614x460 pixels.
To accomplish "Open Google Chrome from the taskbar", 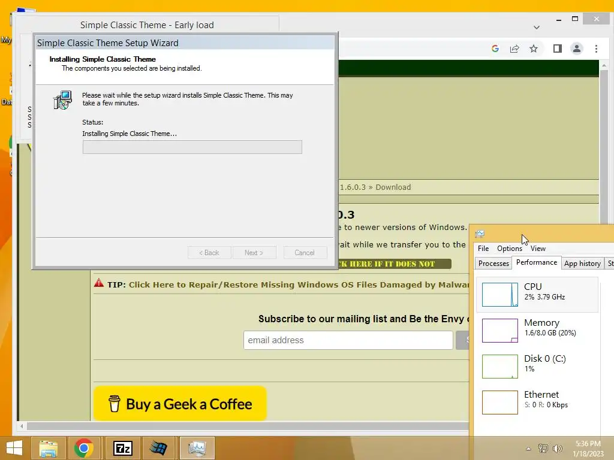I will (83, 448).
